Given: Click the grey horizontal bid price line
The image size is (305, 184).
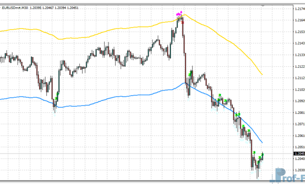Looking at the screenshot, I should [x=147, y=154].
